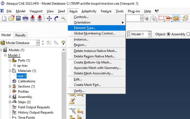Open the Model-1 model dropdown
This screenshot has height=119, width=190.
(150, 34)
